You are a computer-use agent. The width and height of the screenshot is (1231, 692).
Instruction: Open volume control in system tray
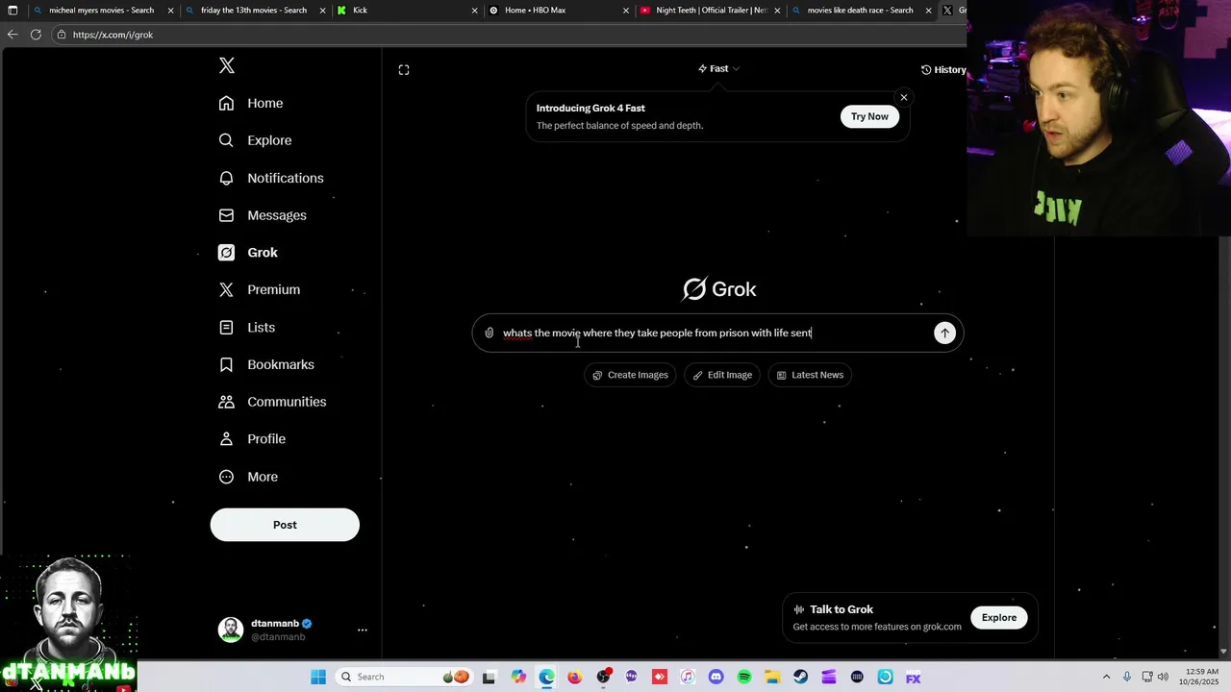(1163, 677)
